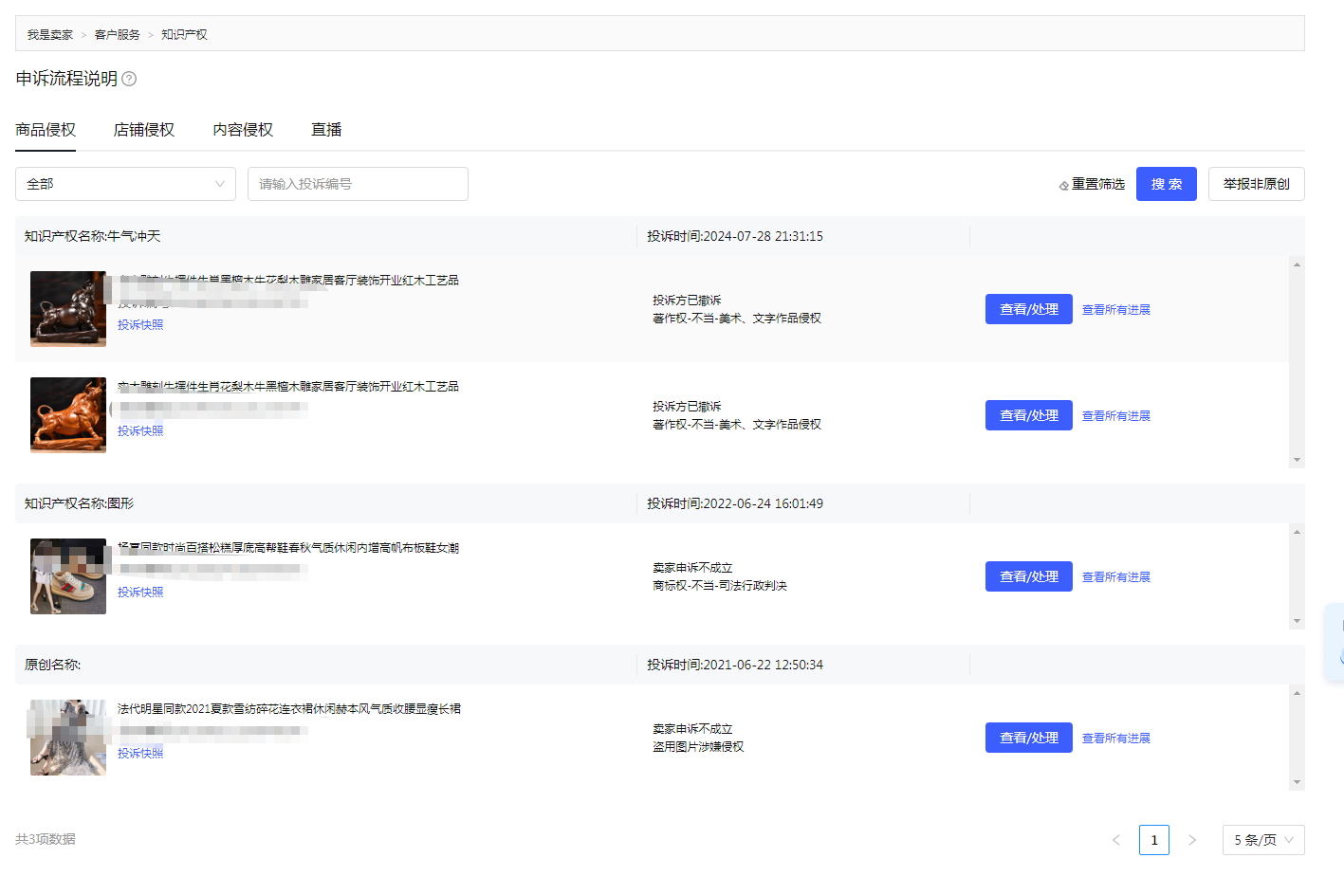The image size is (1344, 876).
Task: Switch to 内容侵权 tab
Action: pos(243,130)
